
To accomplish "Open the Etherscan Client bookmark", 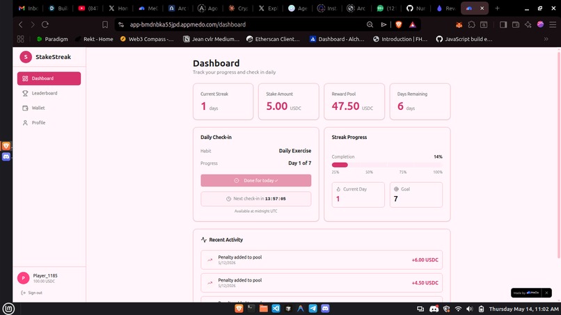I will (274, 39).
